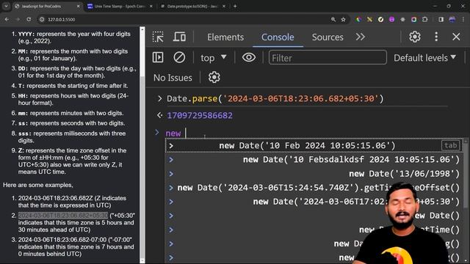The width and height of the screenshot is (470, 264).
Task: Switch to Unix Time Stamp browser tab
Action: point(120,7)
